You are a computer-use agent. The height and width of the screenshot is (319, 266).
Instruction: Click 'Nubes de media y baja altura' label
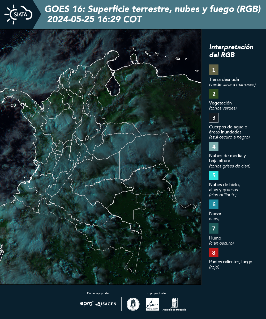(228, 158)
